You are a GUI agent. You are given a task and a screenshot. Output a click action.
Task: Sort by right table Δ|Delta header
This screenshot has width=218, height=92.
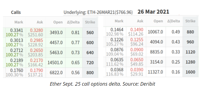tap(174, 21)
